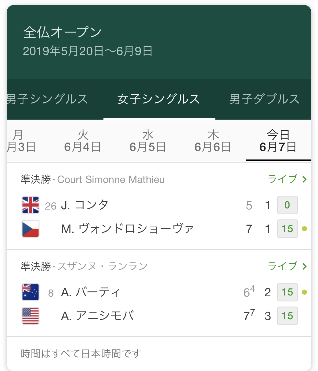Select the 今日 6月7日 date tab
Screen dimensions: 318x371
278,141
